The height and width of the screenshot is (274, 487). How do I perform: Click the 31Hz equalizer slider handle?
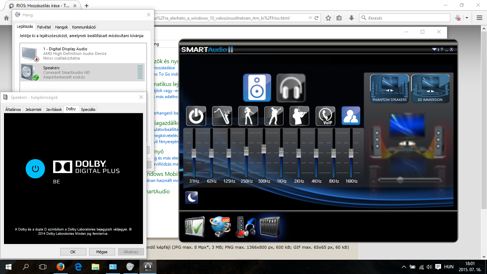tap(194, 153)
